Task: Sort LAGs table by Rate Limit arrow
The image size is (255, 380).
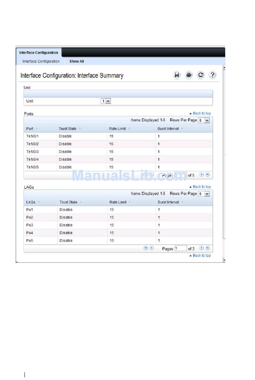Action: [x=130, y=202]
